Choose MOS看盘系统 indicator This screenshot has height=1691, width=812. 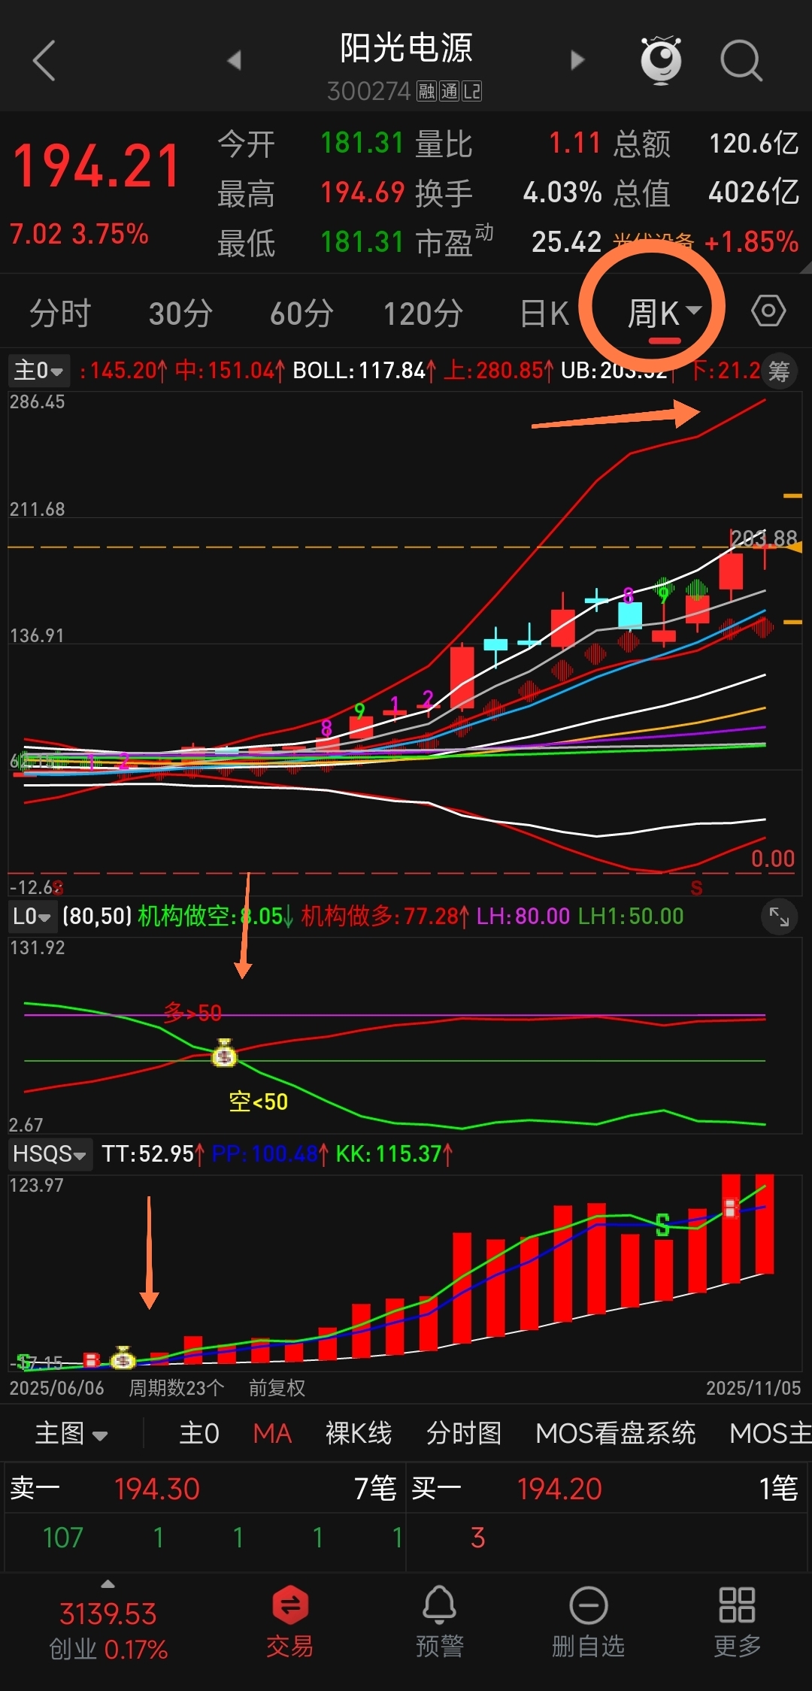616,1433
